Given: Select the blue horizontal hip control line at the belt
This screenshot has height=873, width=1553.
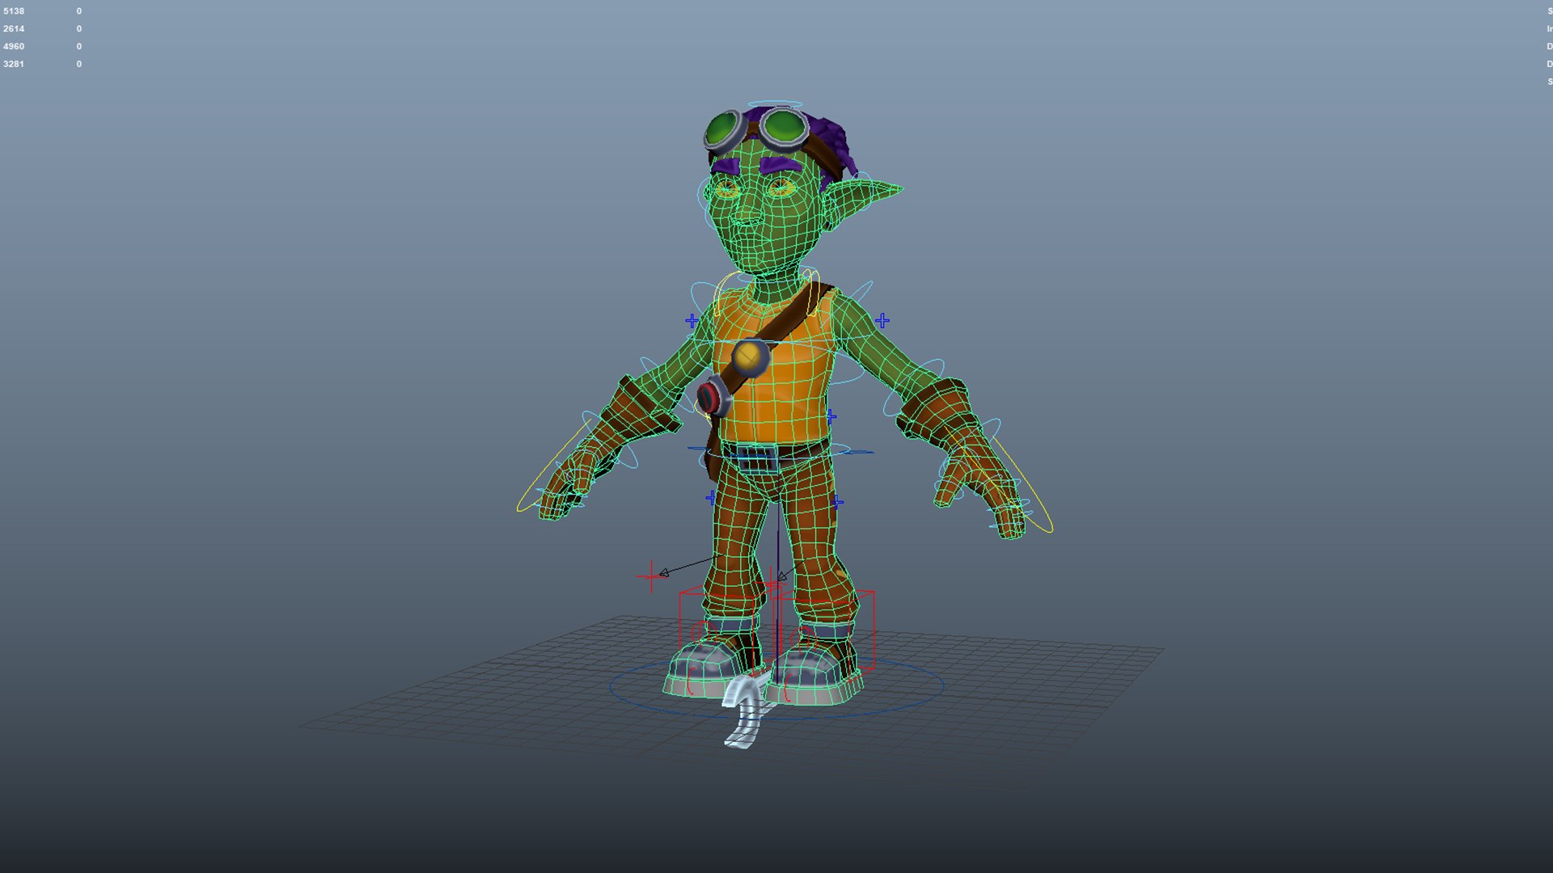Looking at the screenshot, I should [x=781, y=450].
